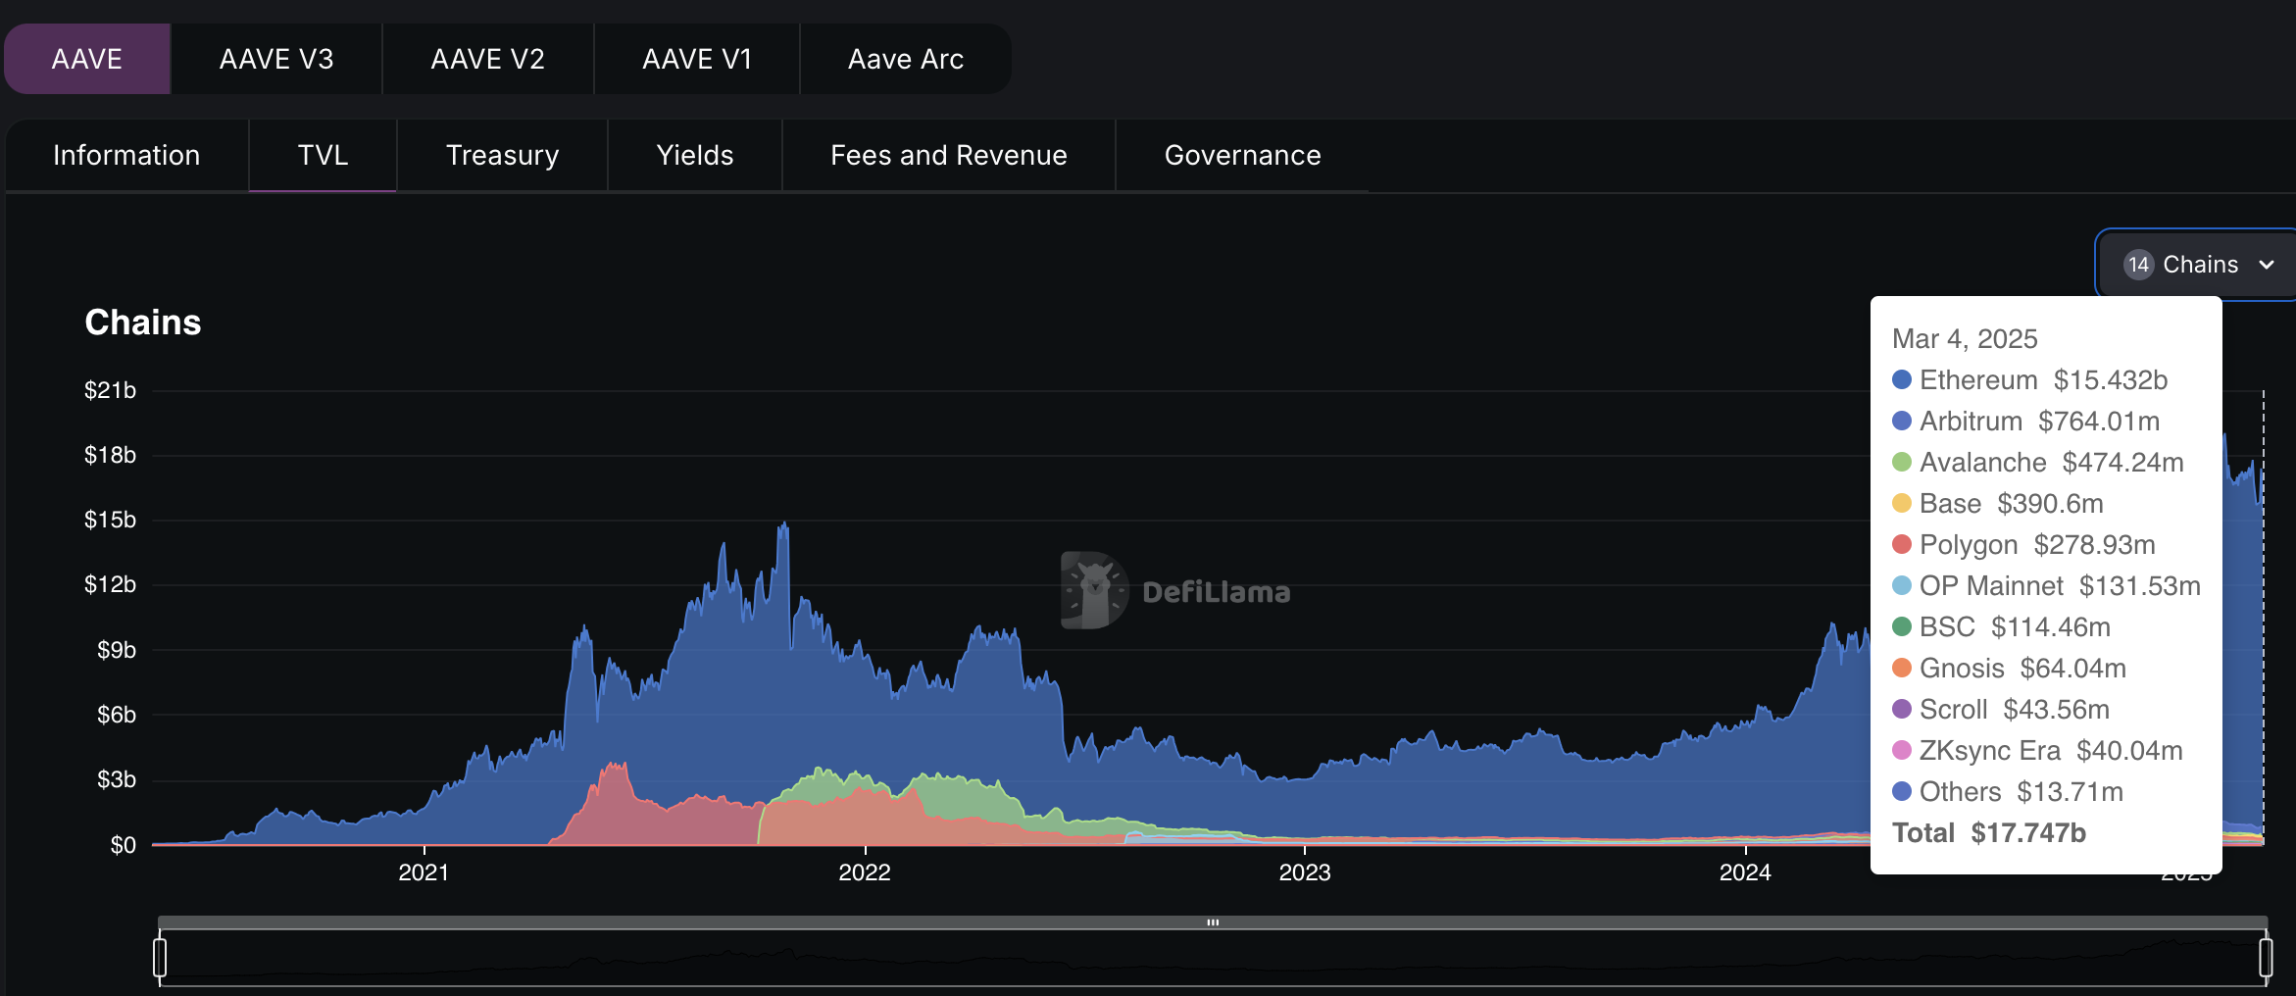
Task: Click the DefiLlama watermark logo
Action: 1094,590
